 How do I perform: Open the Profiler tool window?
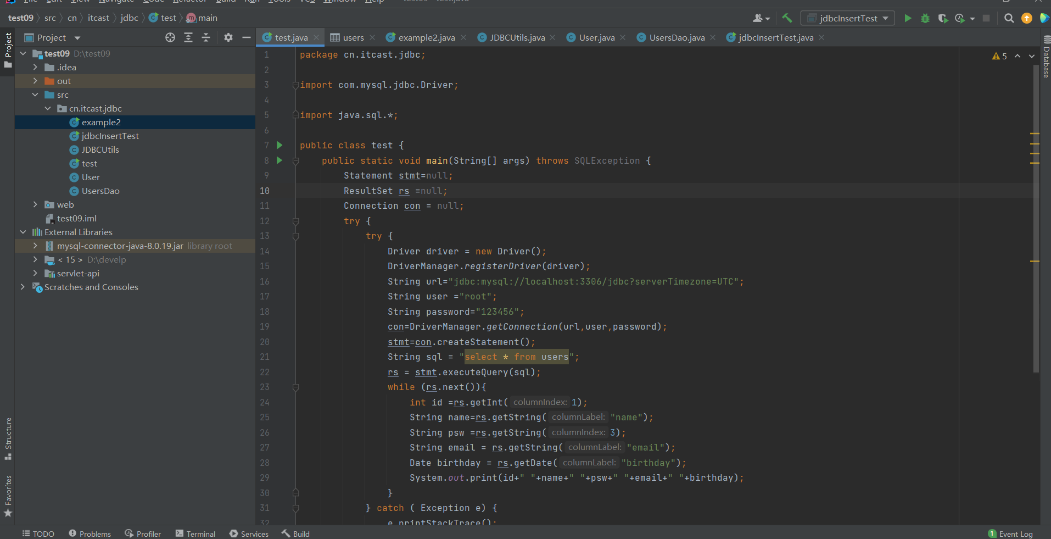[x=143, y=534]
